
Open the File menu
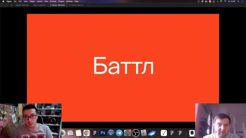(x=15, y=1)
